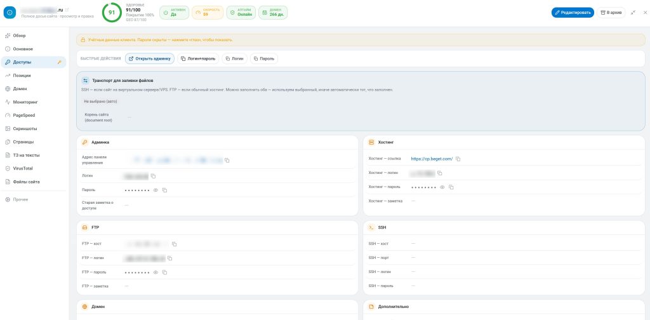Click the FTP section icon

[84, 227]
